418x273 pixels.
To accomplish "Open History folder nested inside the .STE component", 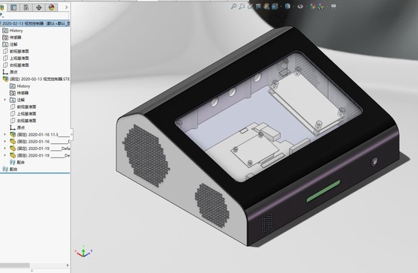I will coord(20,86).
